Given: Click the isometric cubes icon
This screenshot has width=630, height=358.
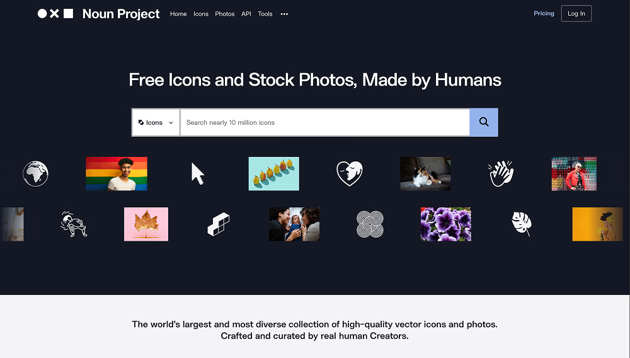Looking at the screenshot, I should (218, 224).
